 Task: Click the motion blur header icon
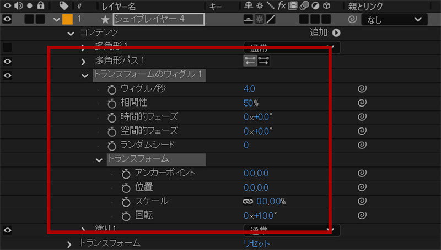click(304, 5)
